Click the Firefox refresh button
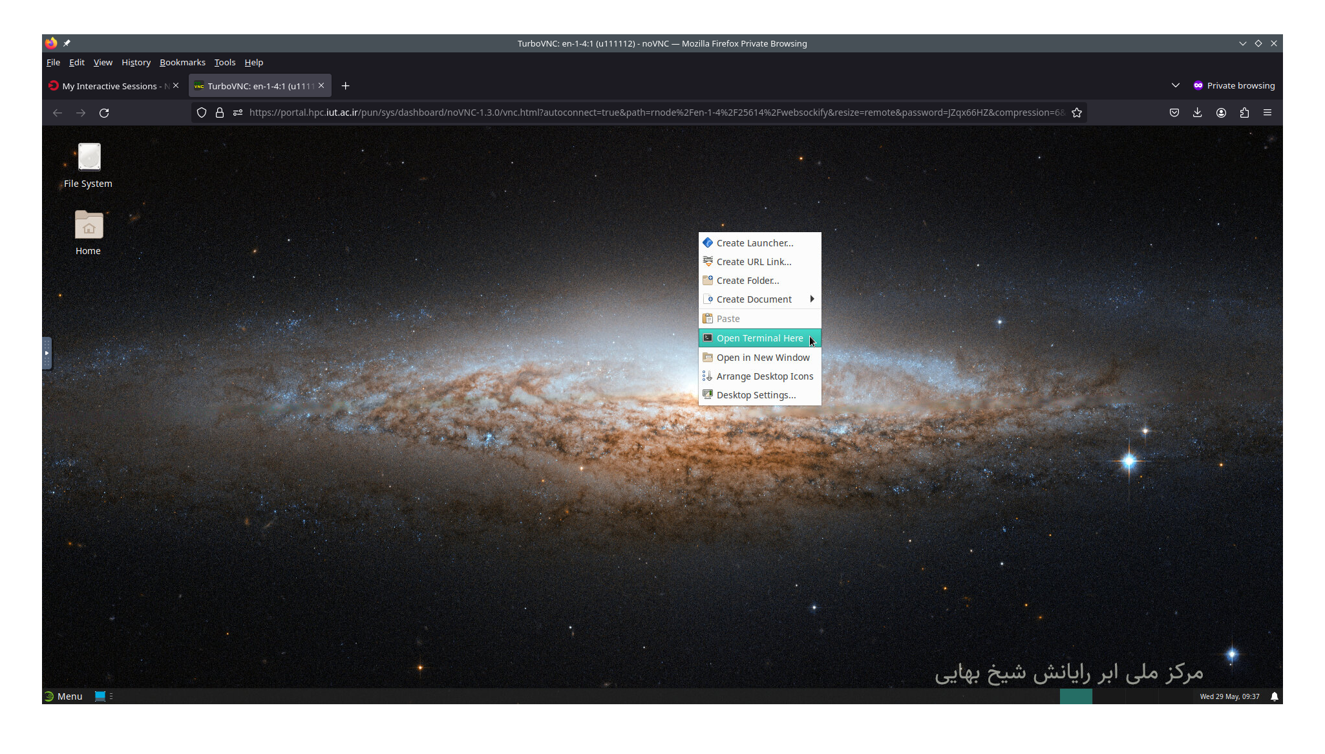Image resolution: width=1325 pixels, height=754 pixels. (105, 112)
